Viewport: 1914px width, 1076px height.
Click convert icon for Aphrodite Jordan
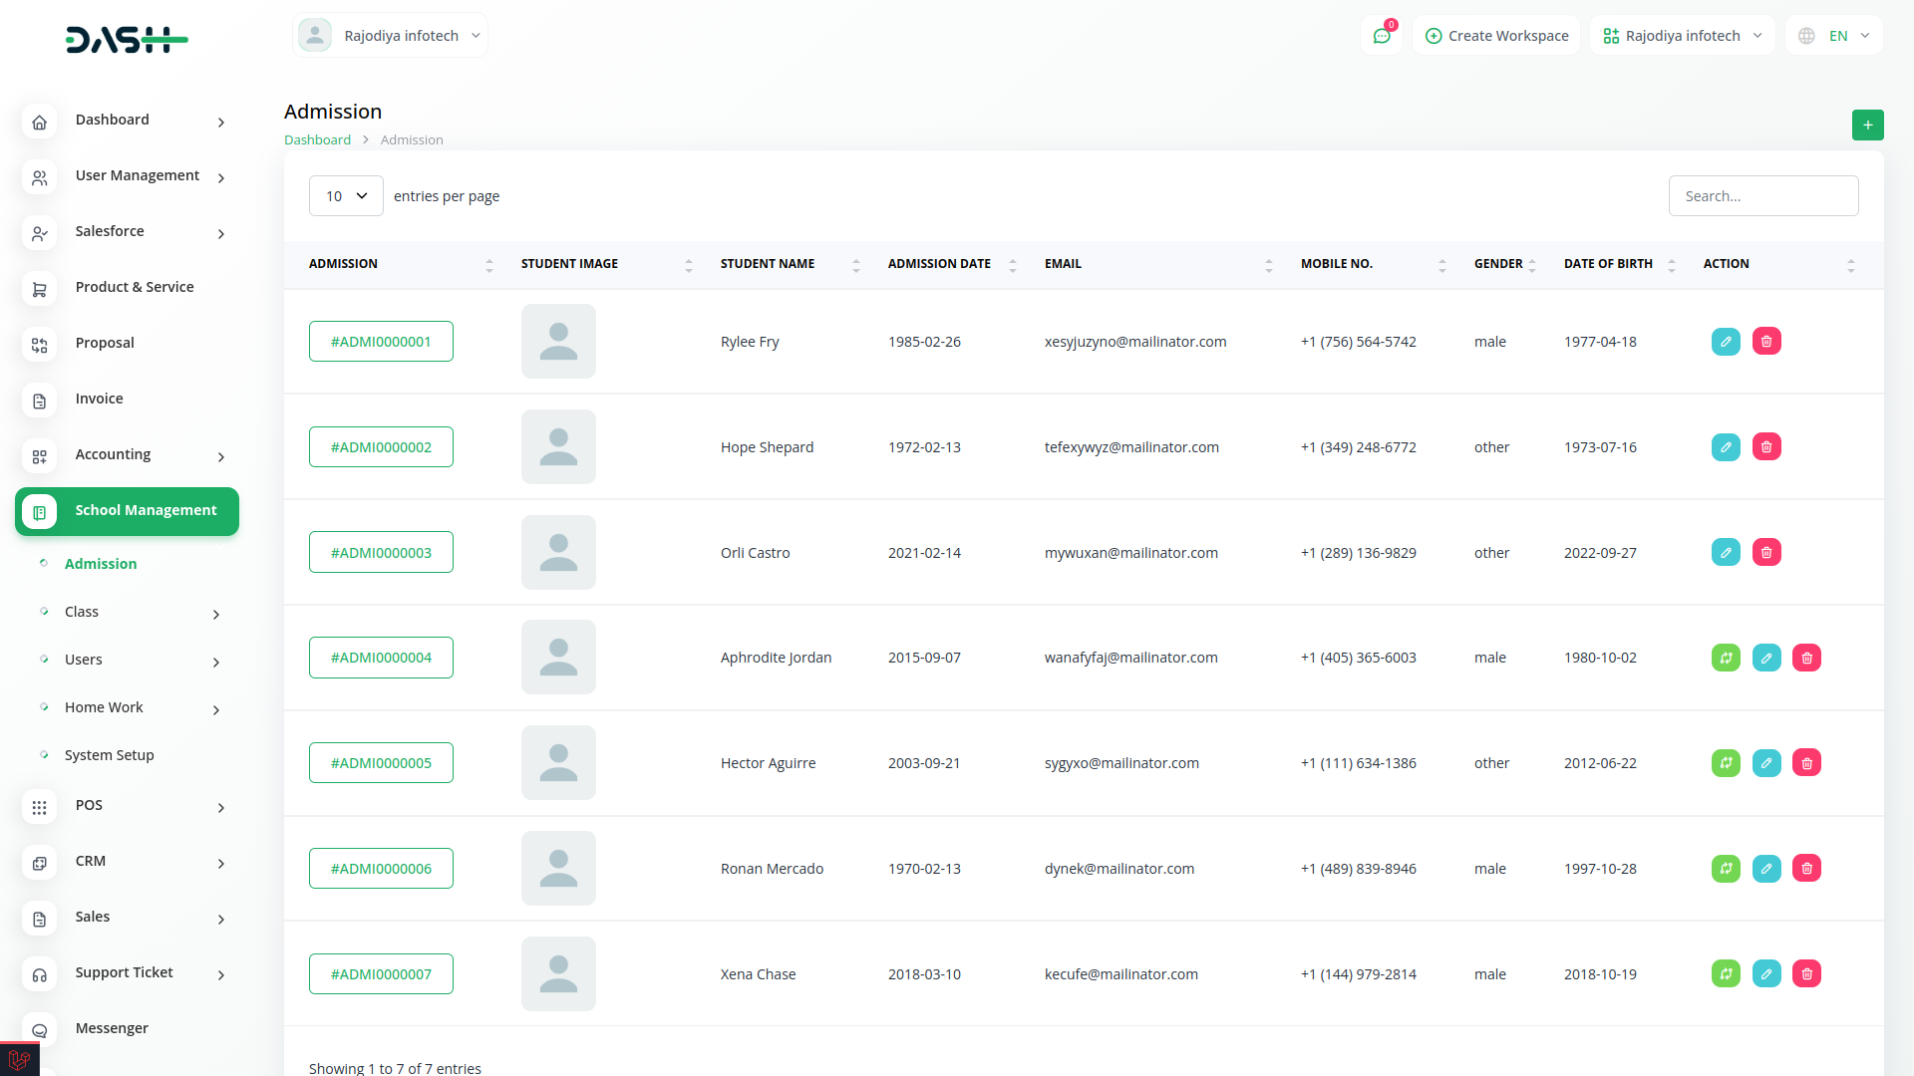pyautogui.click(x=1726, y=658)
